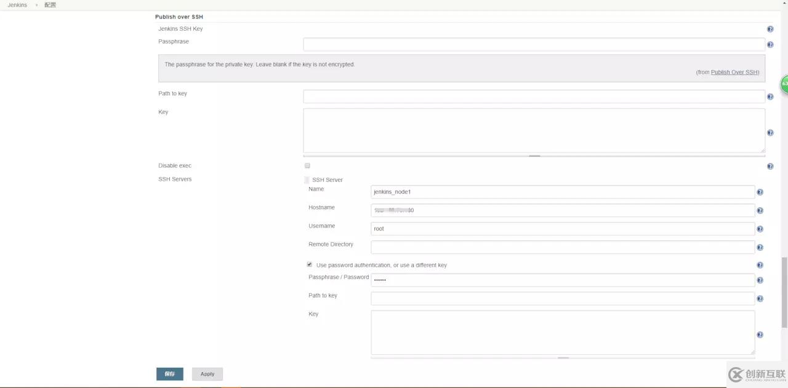Screen dimensions: 788x388
Task: Focus the Passphrase / Password input
Action: 563,280
